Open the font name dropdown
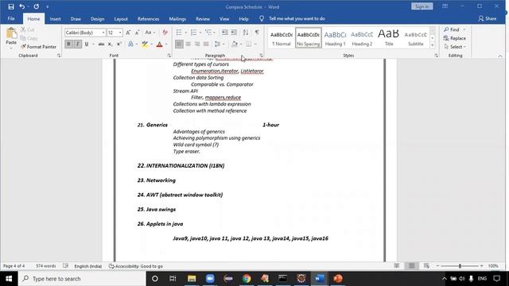The width and height of the screenshot is (509, 286). [x=103, y=33]
